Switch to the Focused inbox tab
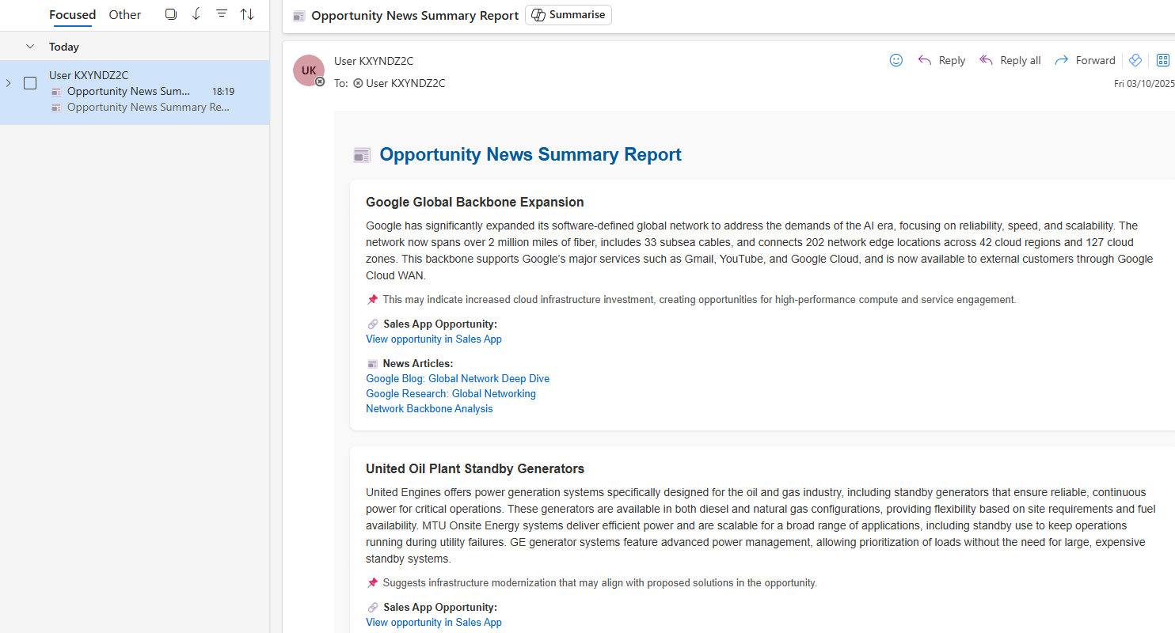The height and width of the screenshot is (633, 1175). 72,14
